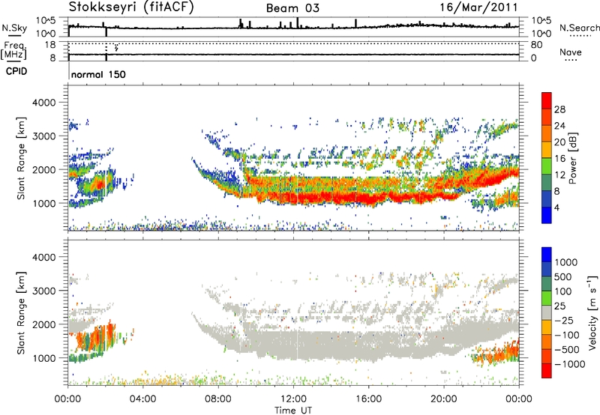Click the Slant Range label of power panel
Image resolution: width=600 pixels, height=415 pixels.
[x=21, y=158]
